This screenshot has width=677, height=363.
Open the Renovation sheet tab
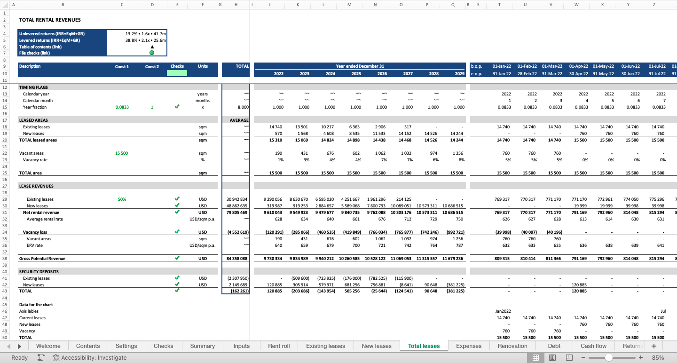pyautogui.click(x=512, y=346)
